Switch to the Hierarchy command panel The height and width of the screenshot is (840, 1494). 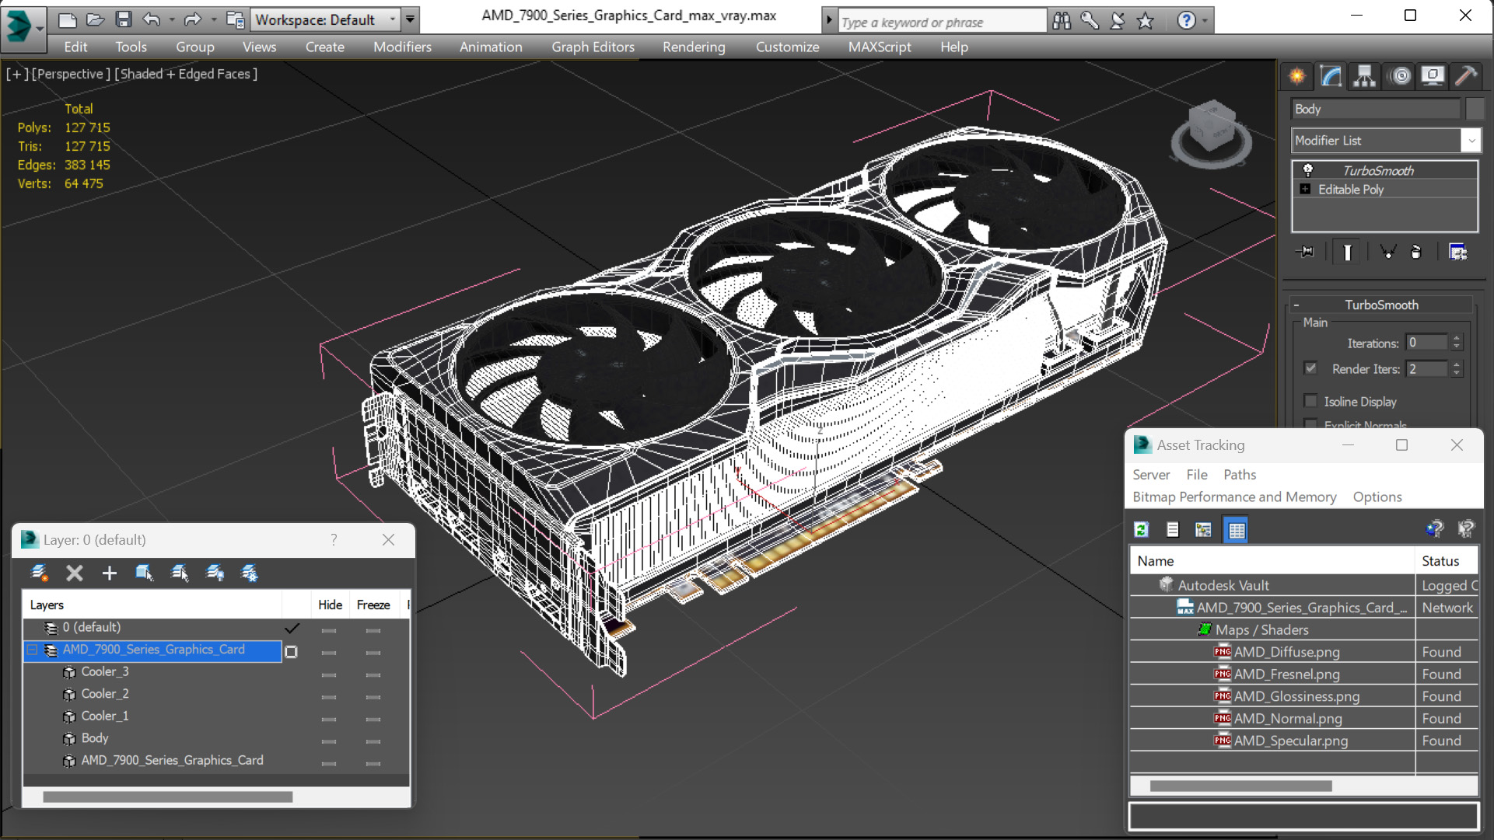coord(1364,76)
